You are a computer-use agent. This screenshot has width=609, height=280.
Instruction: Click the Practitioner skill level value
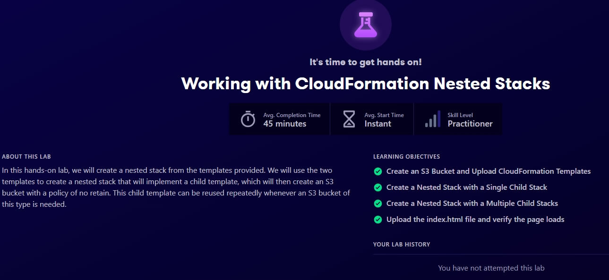470,124
